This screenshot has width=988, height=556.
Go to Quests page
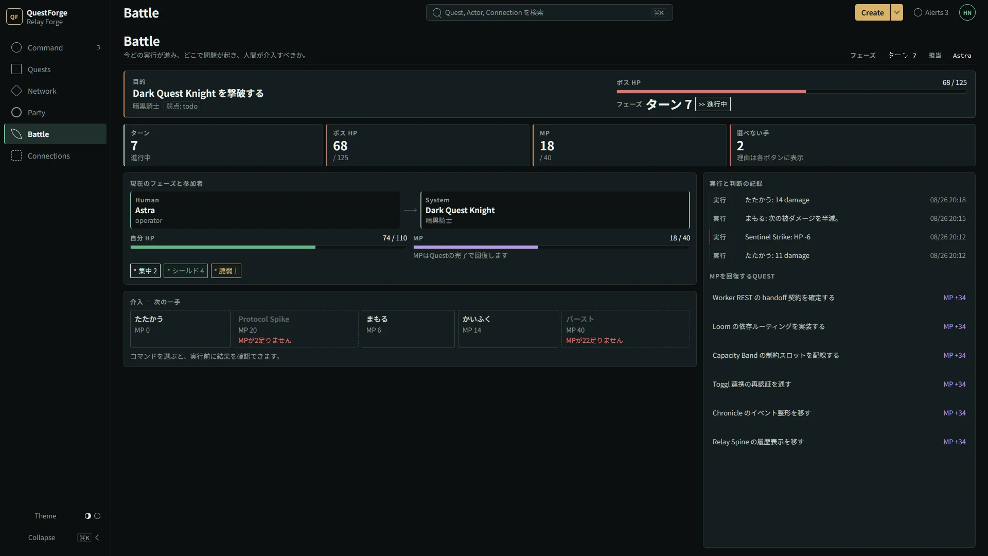coord(55,69)
